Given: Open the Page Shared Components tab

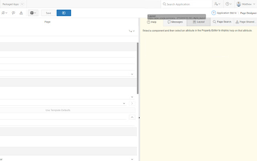Looking at the screenshot, I should 245,22.
